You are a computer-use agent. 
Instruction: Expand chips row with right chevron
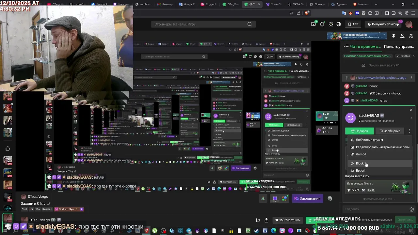point(414,56)
